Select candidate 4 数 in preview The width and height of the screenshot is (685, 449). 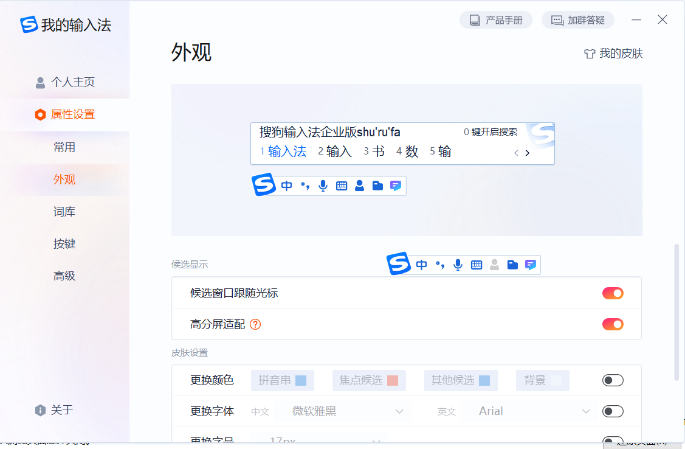(x=407, y=151)
